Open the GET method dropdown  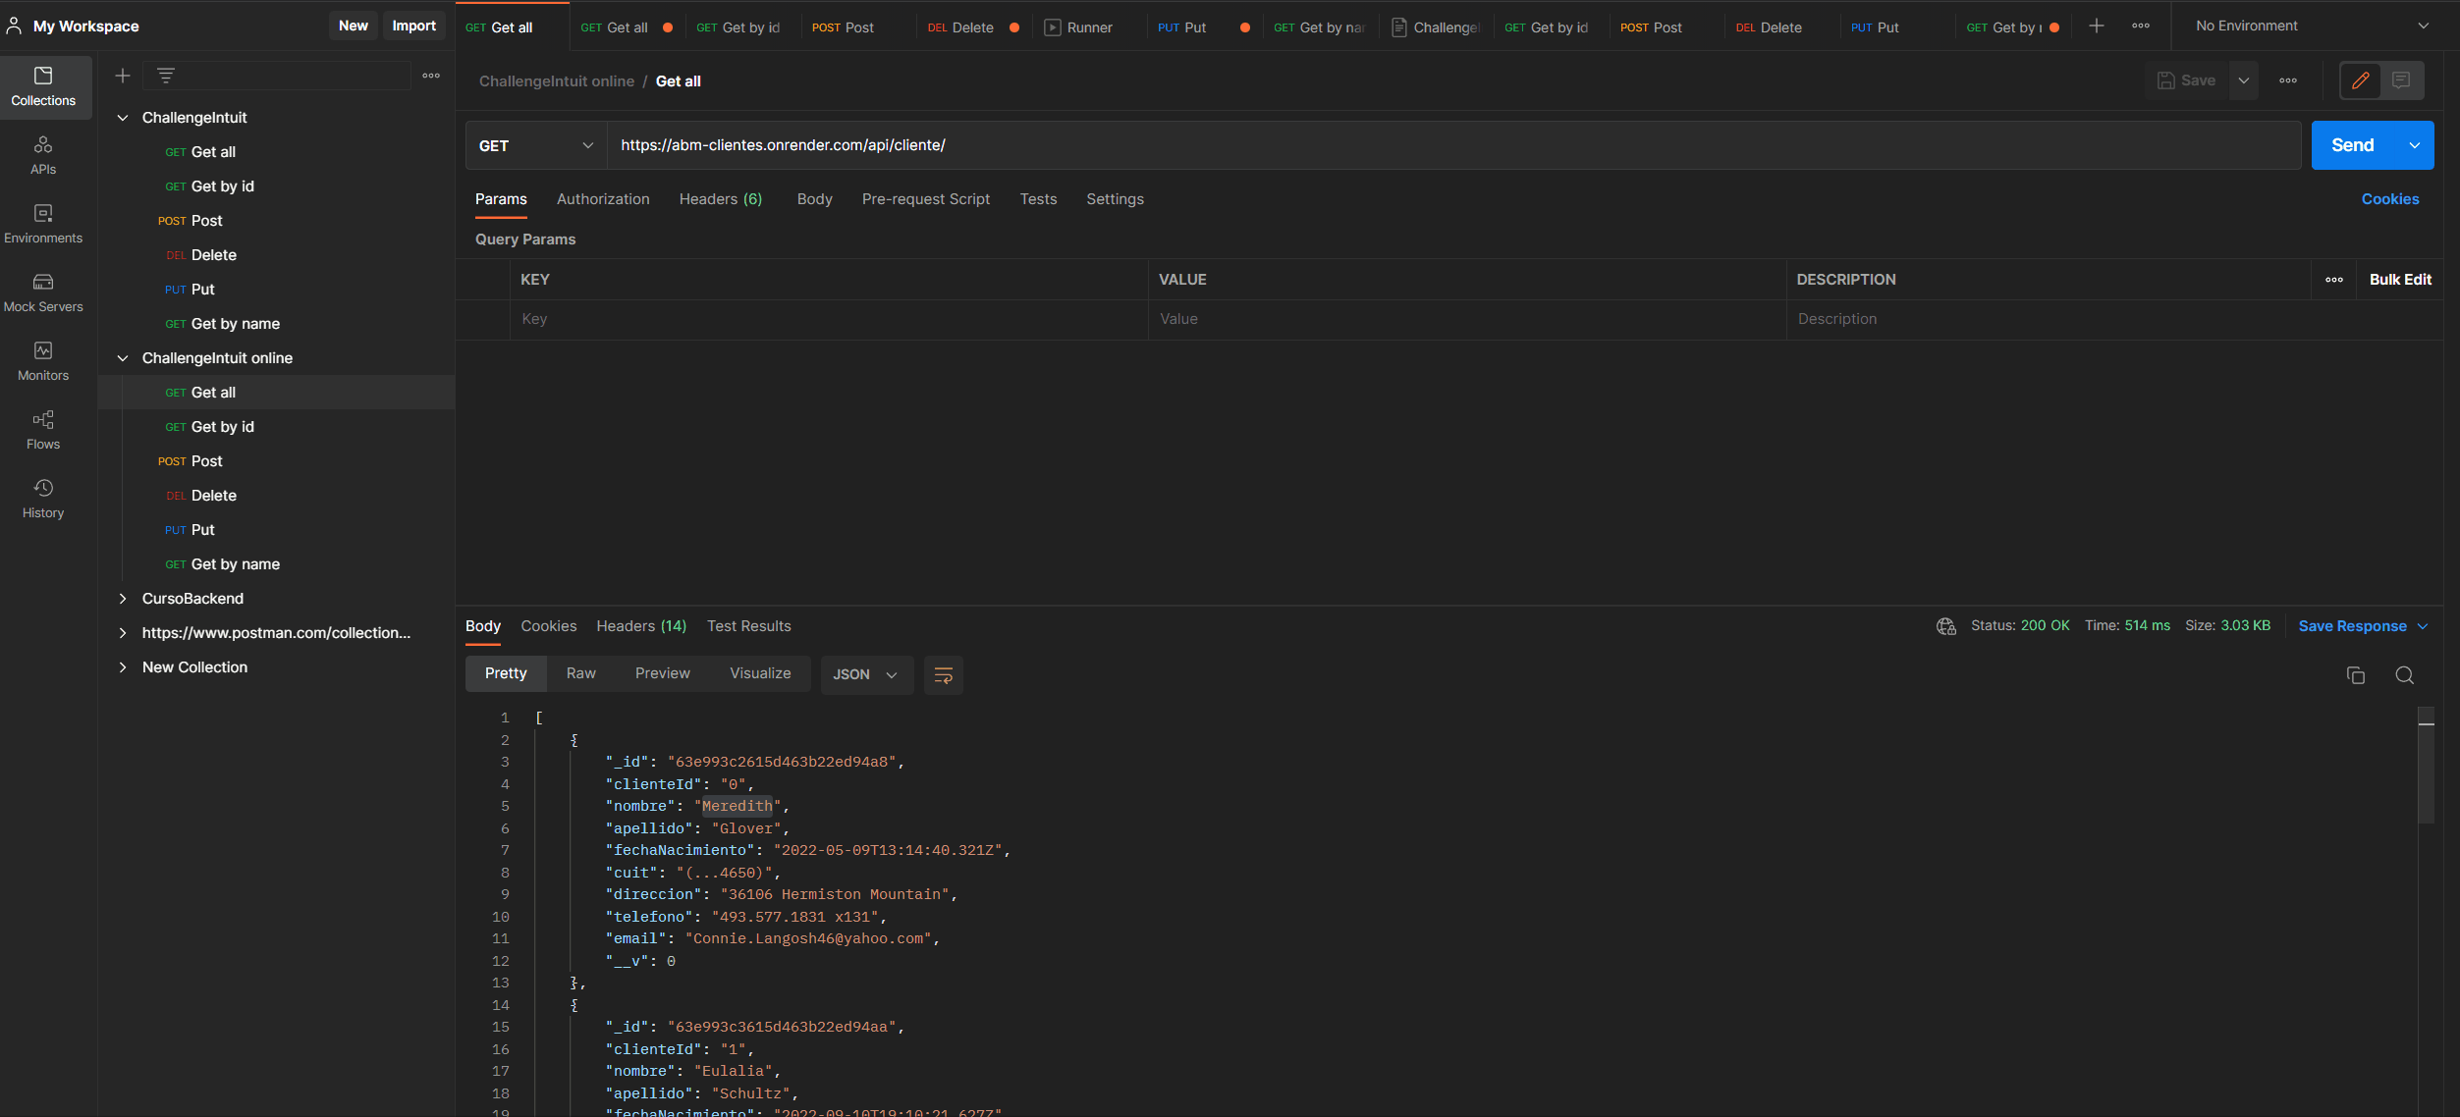tap(536, 145)
